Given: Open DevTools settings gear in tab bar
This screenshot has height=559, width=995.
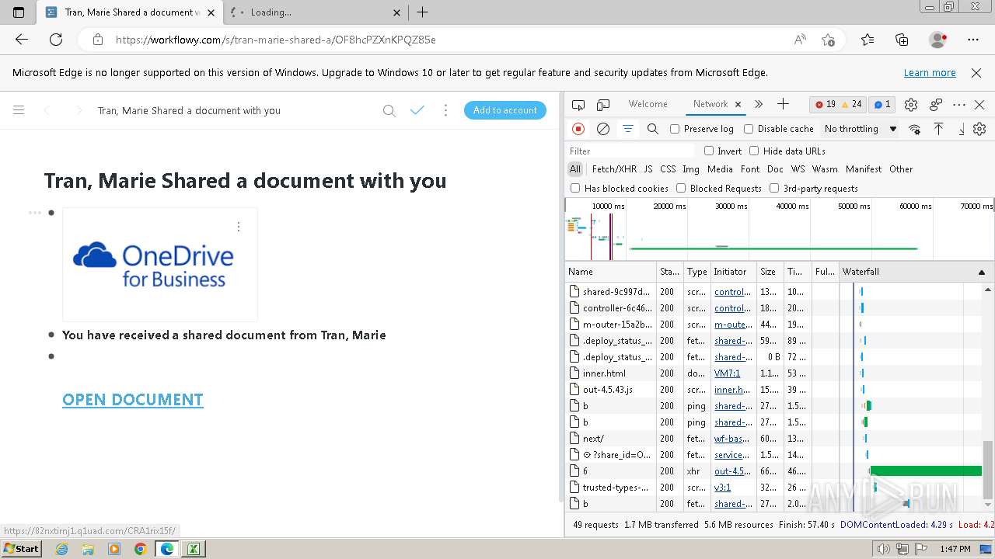Looking at the screenshot, I should pyautogui.click(x=911, y=105).
